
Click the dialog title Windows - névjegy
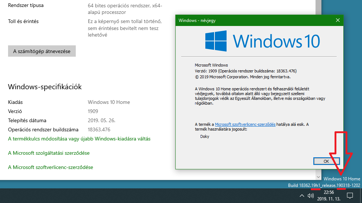(197, 20)
